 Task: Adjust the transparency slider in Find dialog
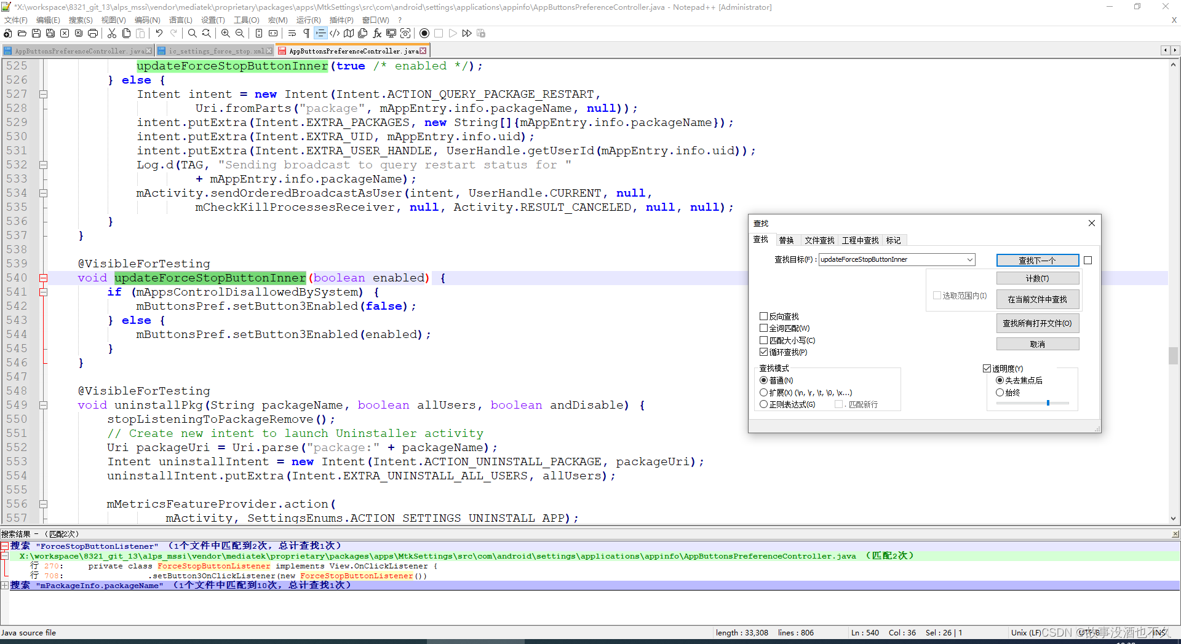(x=1048, y=402)
